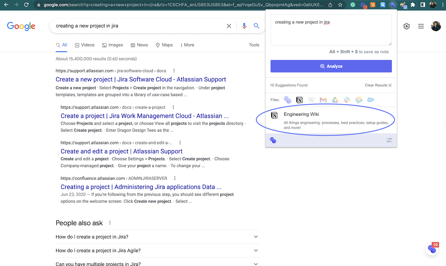This screenshot has height=266, width=446.
Task: Open the Engineering Wiki suggestion
Action: coord(331,121)
